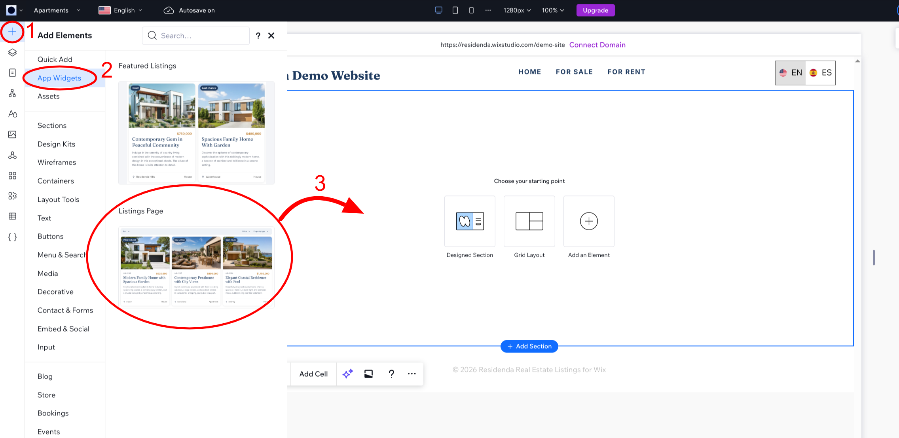This screenshot has height=438, width=899.
Task: Switch site language to EN
Action: pos(791,73)
